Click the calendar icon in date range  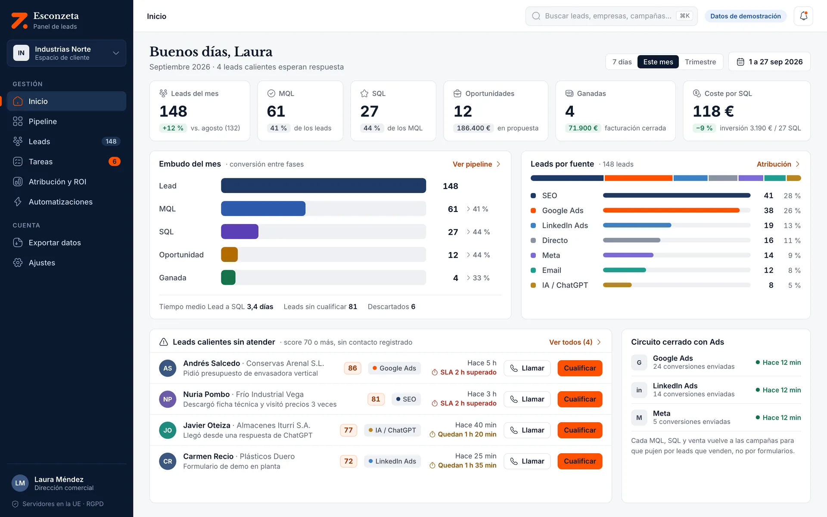click(740, 62)
